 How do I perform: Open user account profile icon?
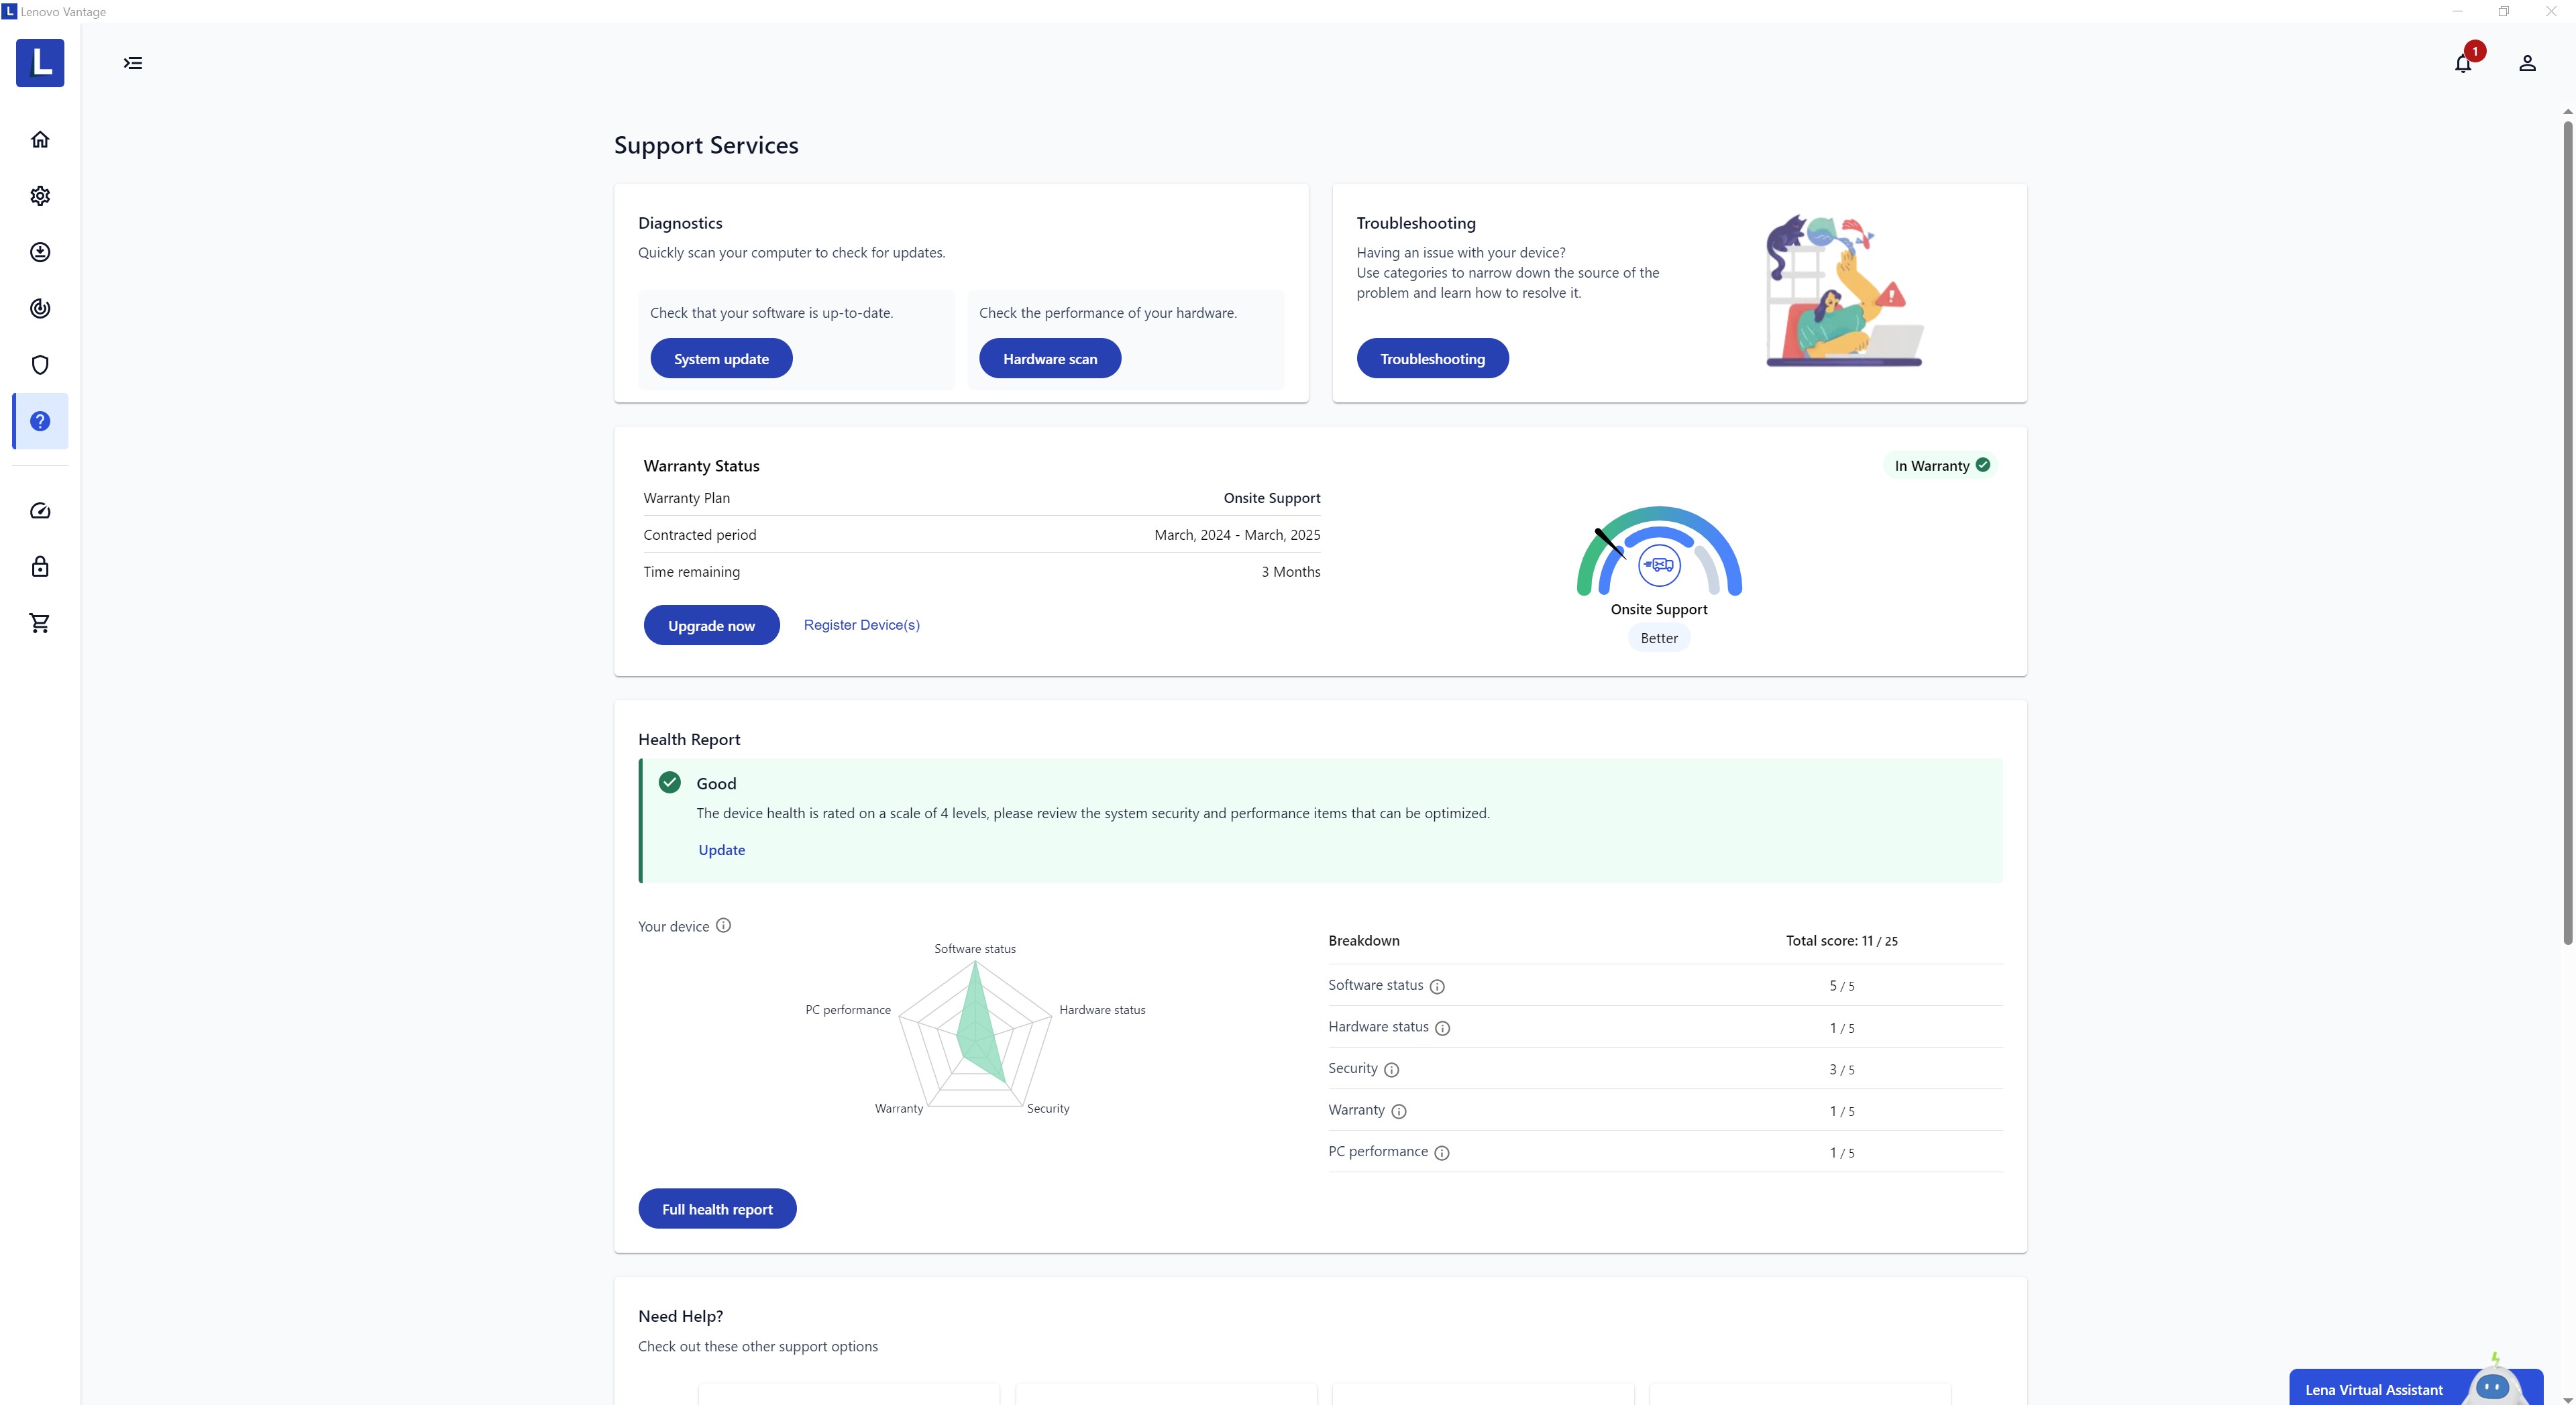coord(2527,63)
